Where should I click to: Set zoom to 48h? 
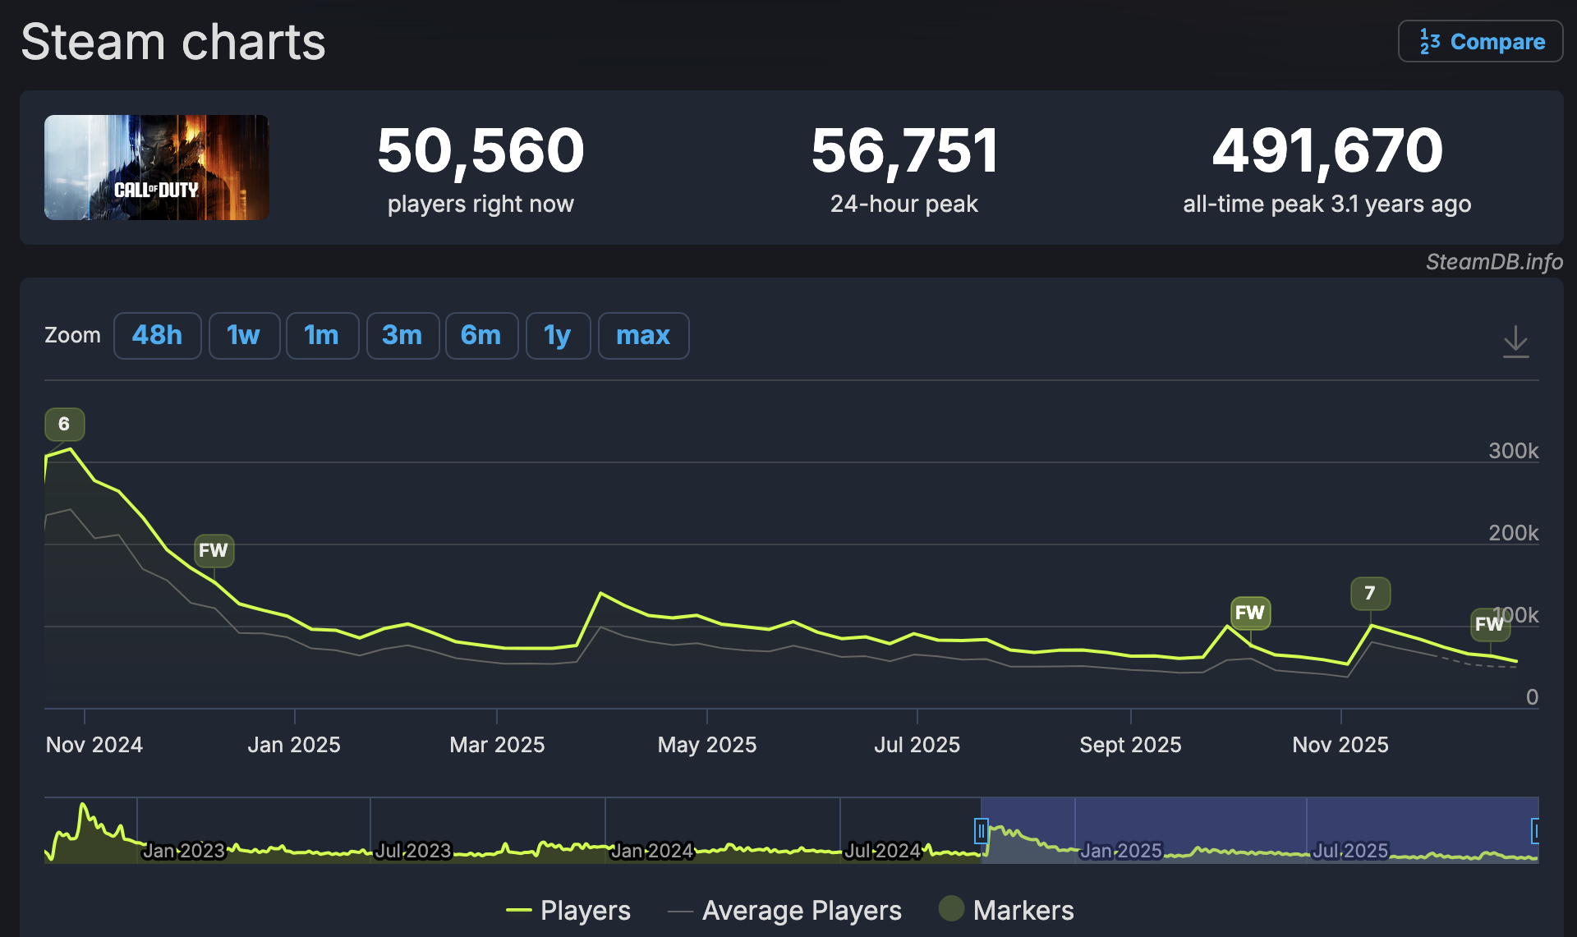pos(157,336)
